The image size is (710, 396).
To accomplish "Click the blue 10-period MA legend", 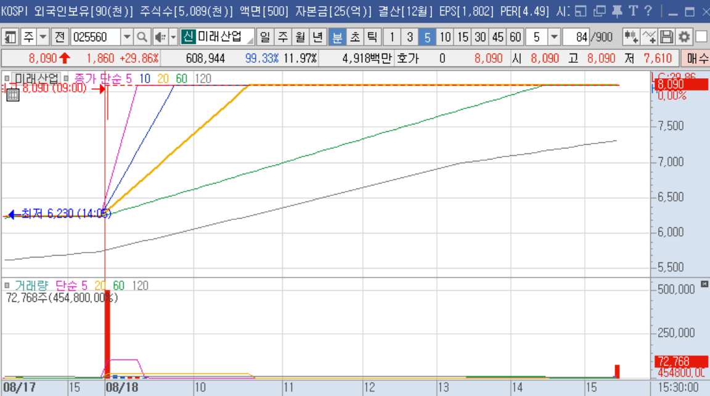I will pos(144,79).
